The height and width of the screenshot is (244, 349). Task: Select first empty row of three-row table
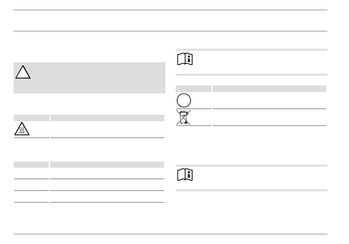pyautogui.click(x=89, y=173)
